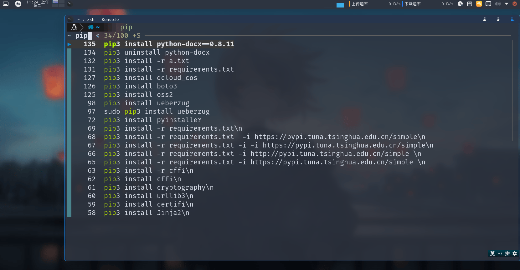Switch to the first virtual desktop in pager
Viewport: 520px width, 270px height.
pos(56,2)
